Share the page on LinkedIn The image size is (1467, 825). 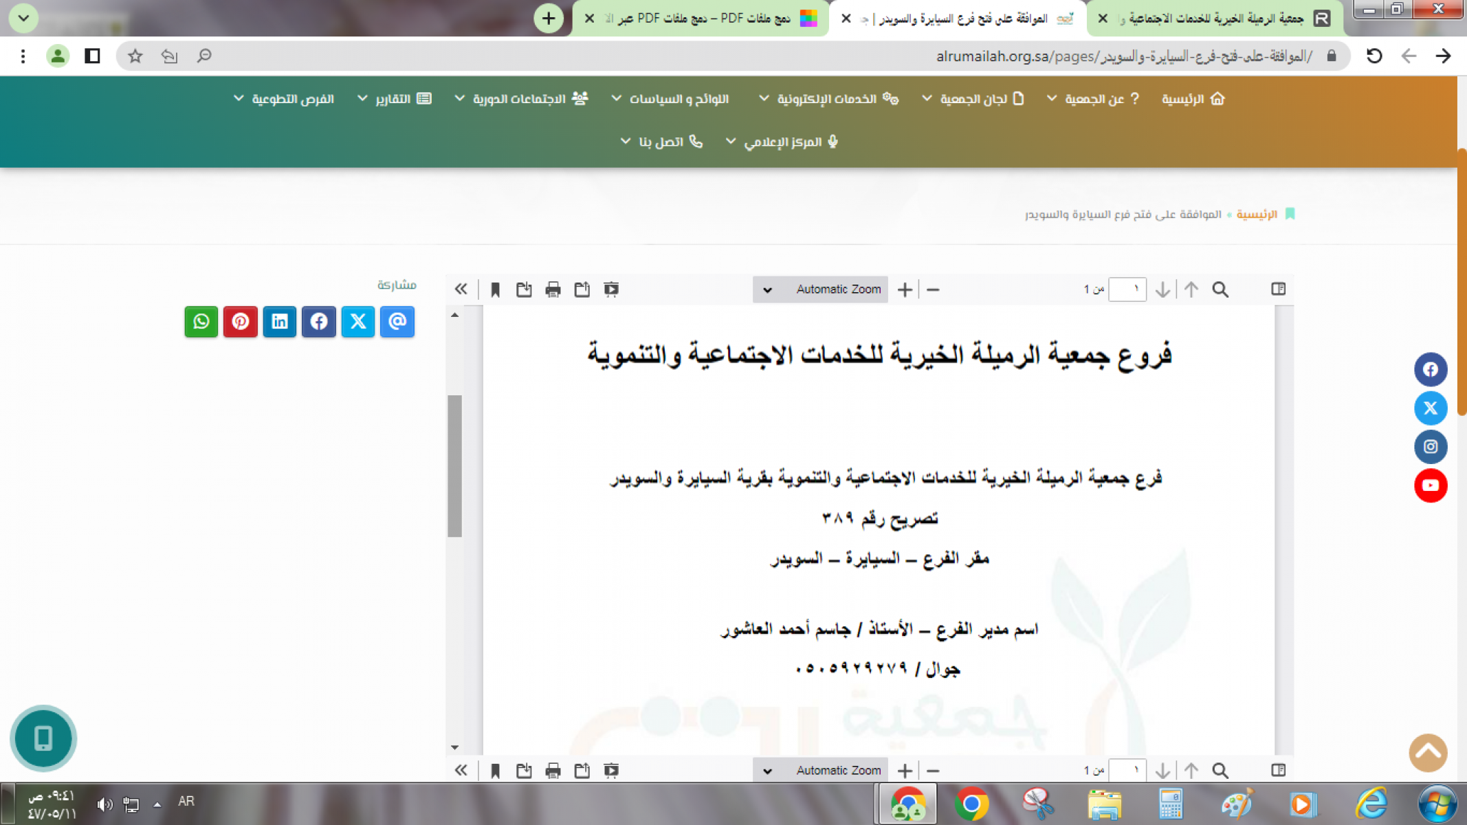click(x=279, y=322)
